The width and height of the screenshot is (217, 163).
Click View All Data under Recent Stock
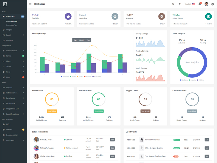[x=52, y=111]
